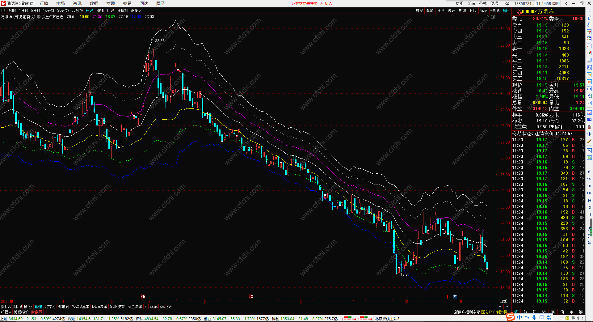
Task: Open the 版面 layout menu
Action: (471, 3)
